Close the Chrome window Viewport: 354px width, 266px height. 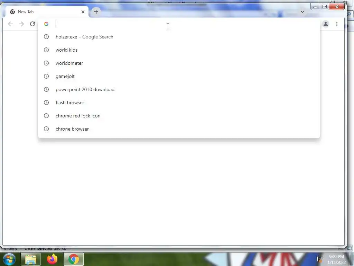337,7
